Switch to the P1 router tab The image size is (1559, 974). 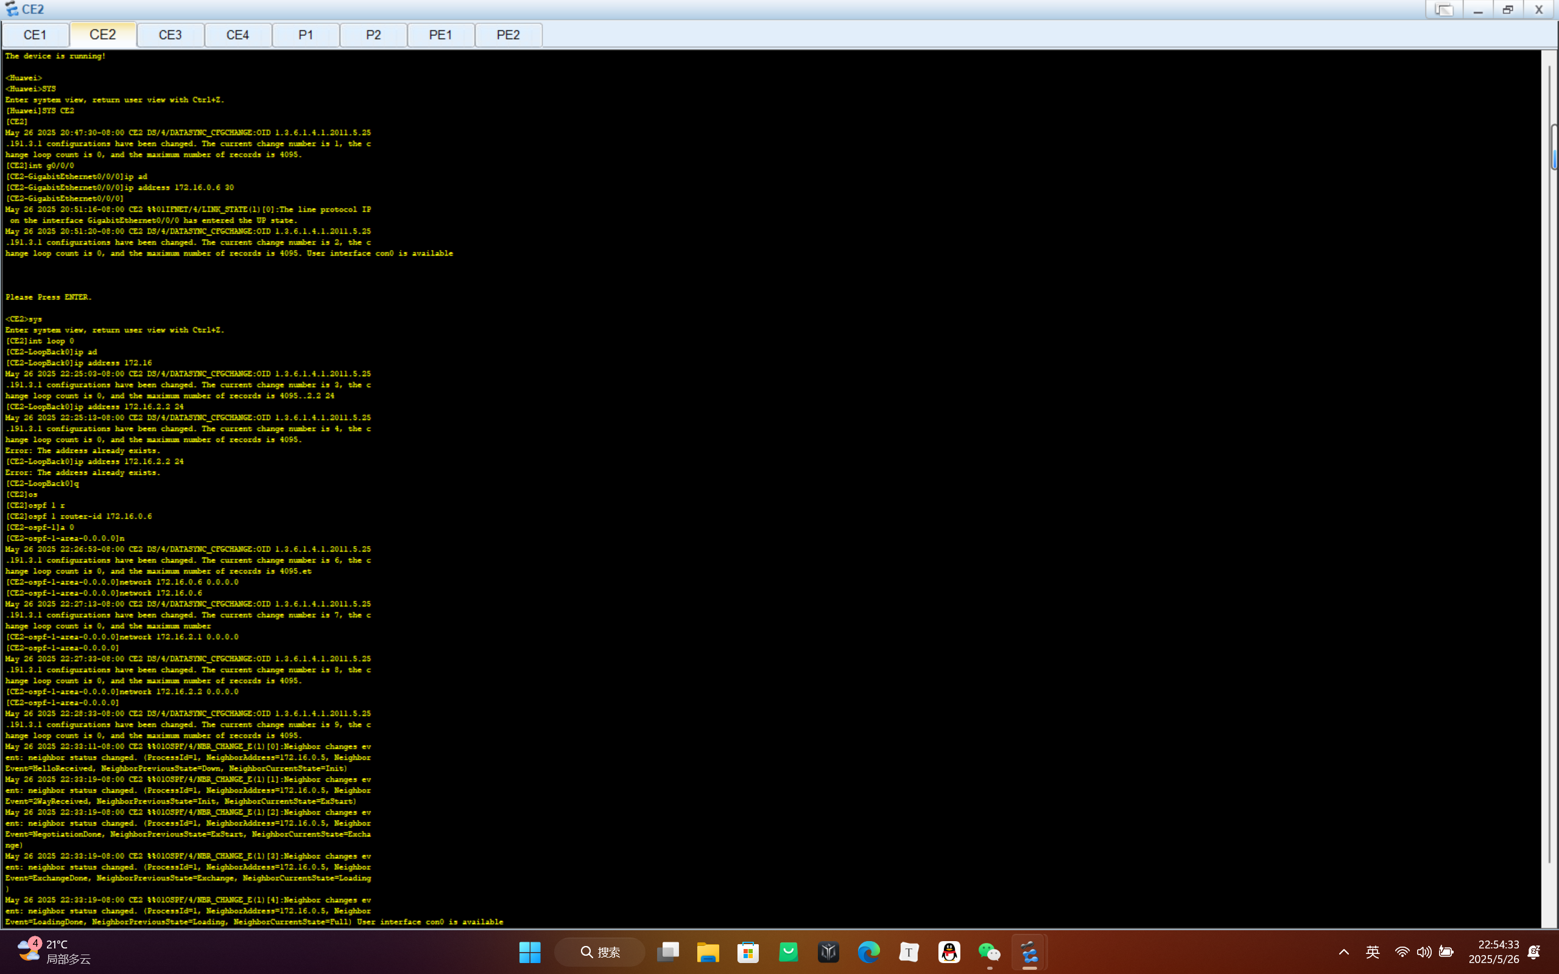(x=305, y=35)
